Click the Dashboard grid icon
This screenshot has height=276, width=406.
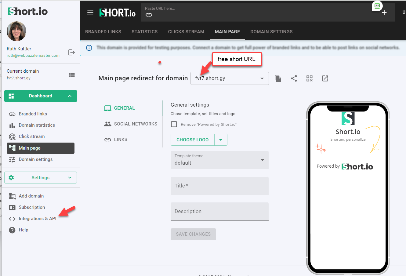coord(11,96)
